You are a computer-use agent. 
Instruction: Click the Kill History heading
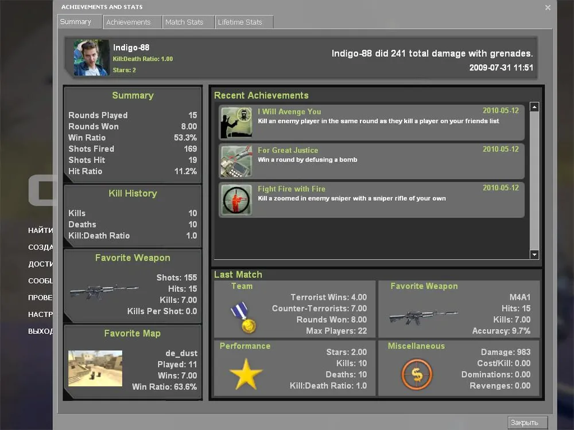coord(133,193)
